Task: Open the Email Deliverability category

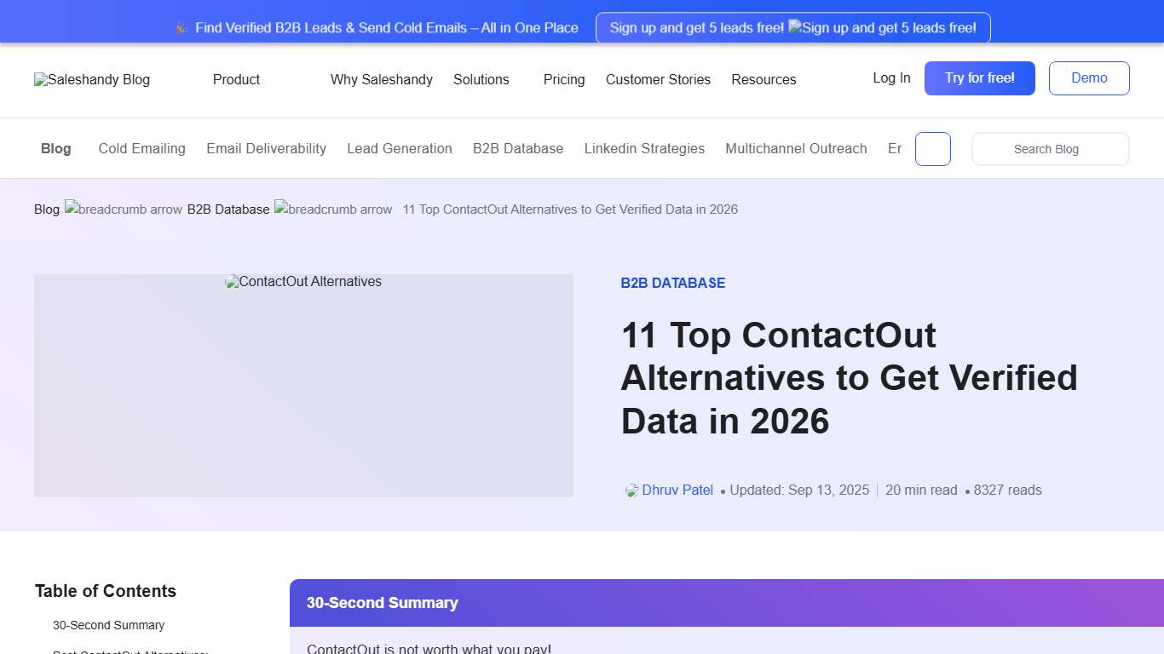Action: 266,148
